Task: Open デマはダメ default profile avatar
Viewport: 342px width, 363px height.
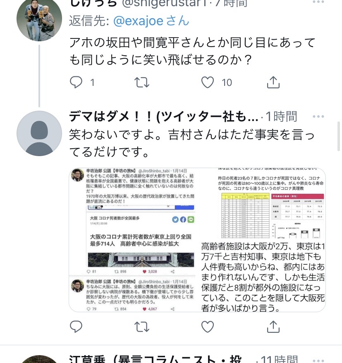Action: pyautogui.click(x=39, y=133)
